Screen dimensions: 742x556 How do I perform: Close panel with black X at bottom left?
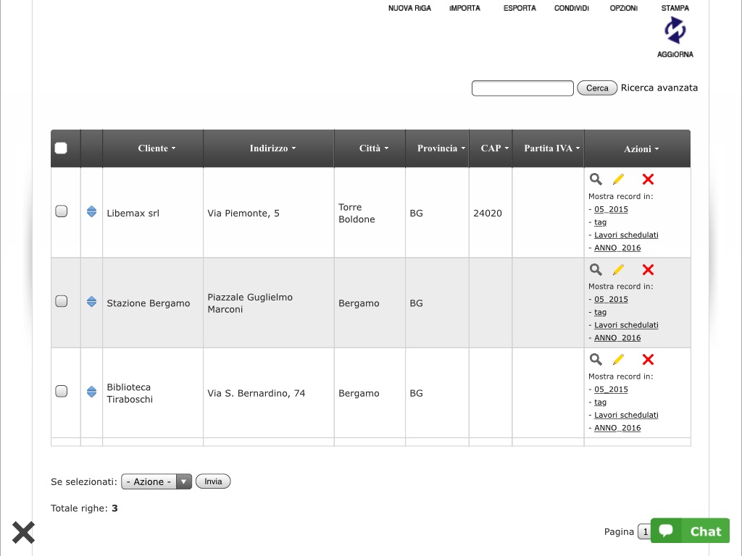23,533
